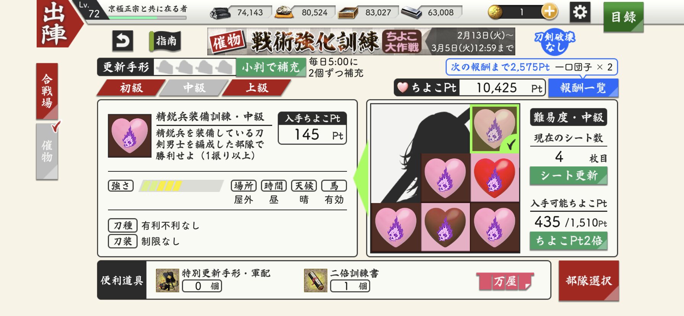684x316 pixels.
Task: Open the 指南 guide icon
Action: [165, 41]
